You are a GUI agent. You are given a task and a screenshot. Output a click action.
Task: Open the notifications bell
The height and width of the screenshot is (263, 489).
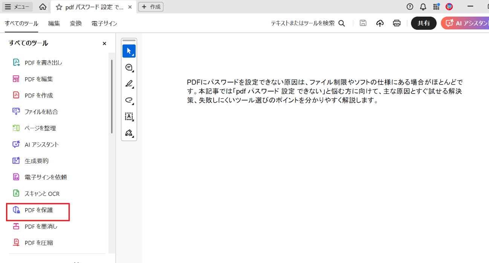coord(423,6)
